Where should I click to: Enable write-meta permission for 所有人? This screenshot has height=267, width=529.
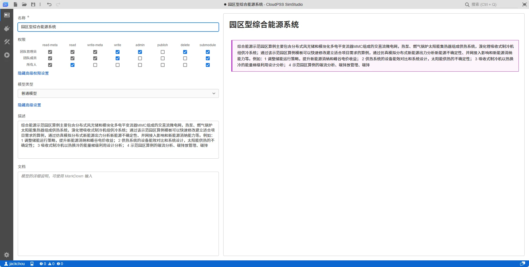(95, 65)
